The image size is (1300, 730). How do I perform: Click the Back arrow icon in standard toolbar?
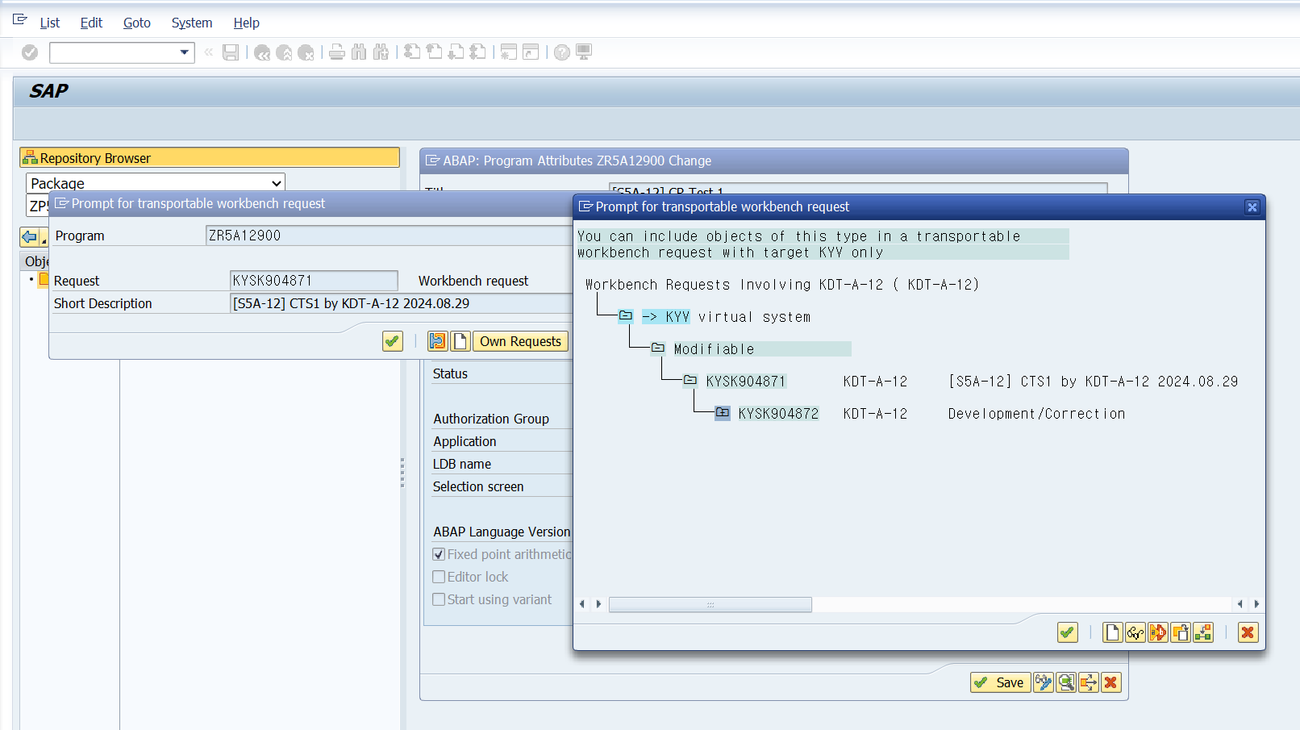tap(262, 52)
